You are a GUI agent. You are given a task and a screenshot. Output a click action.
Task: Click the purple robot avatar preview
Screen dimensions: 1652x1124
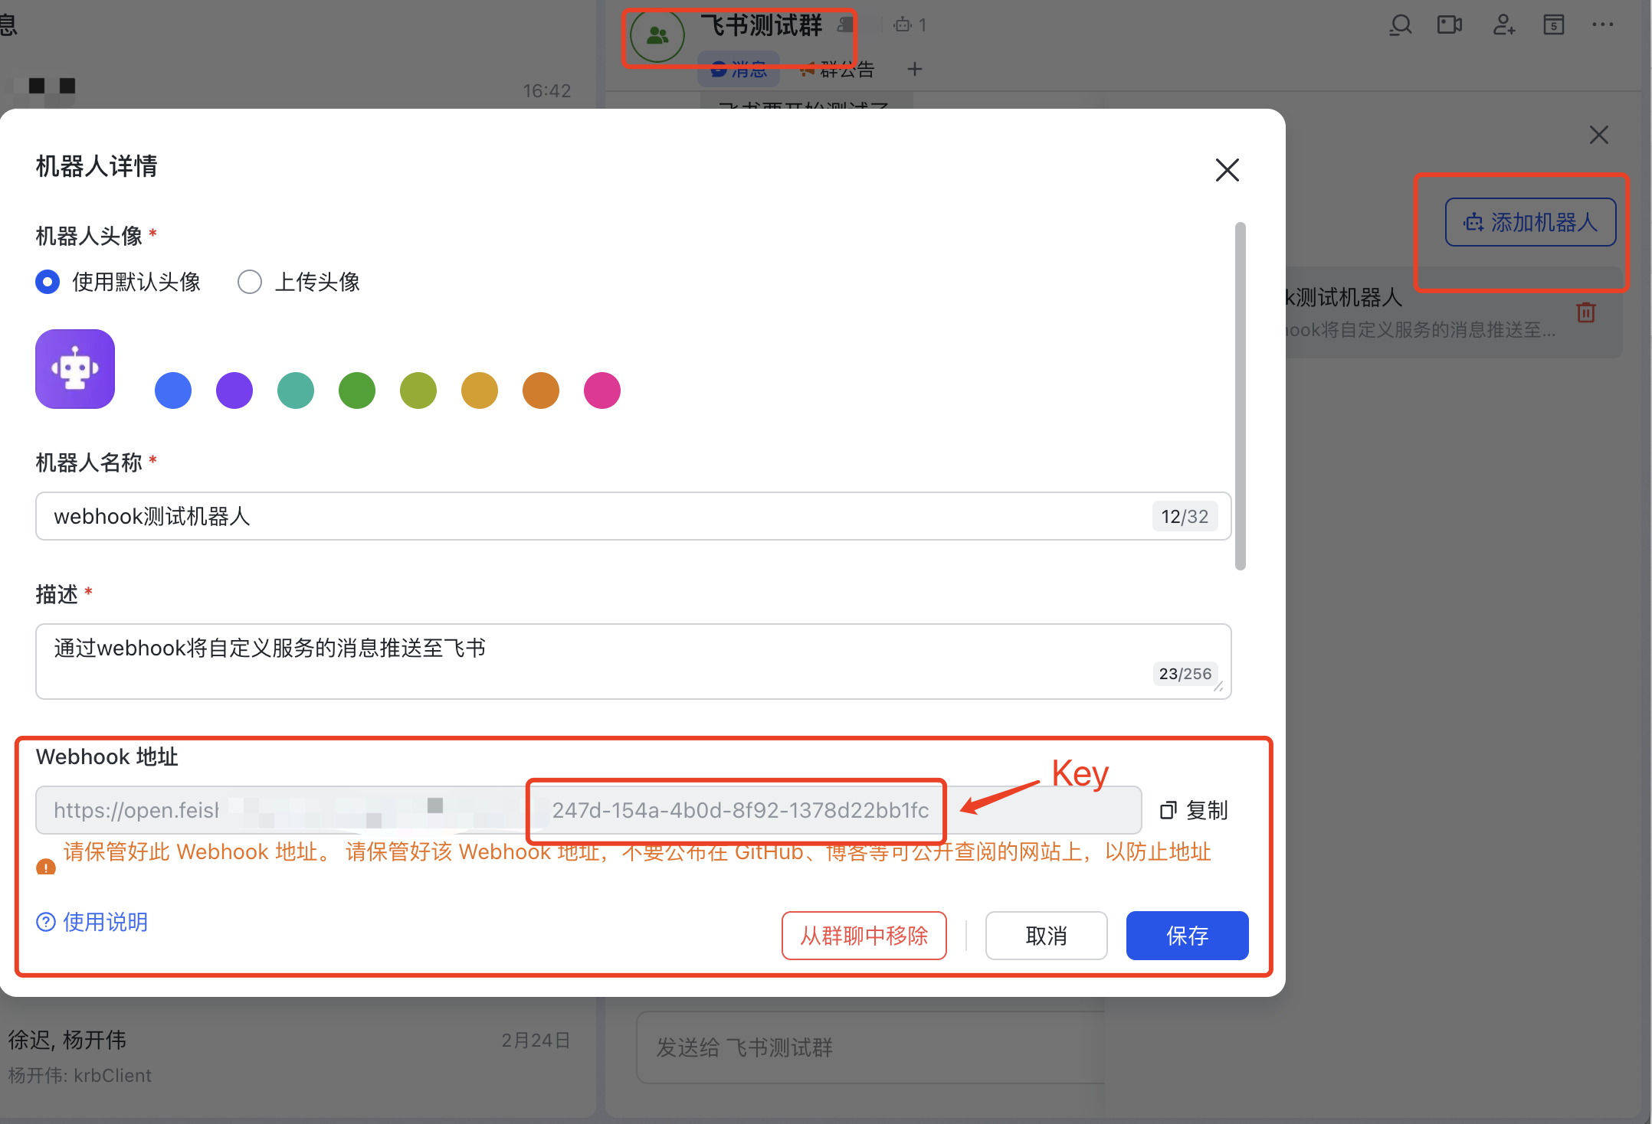coord(75,369)
